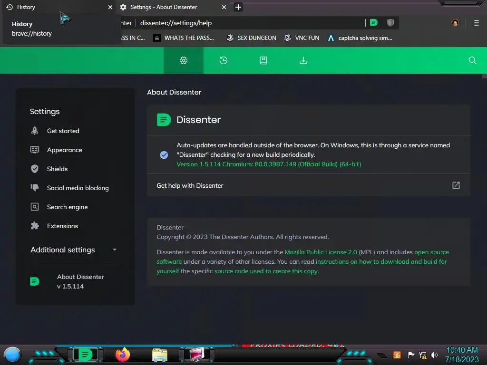
Task: Click external link icon for Get help
Action: (x=456, y=185)
